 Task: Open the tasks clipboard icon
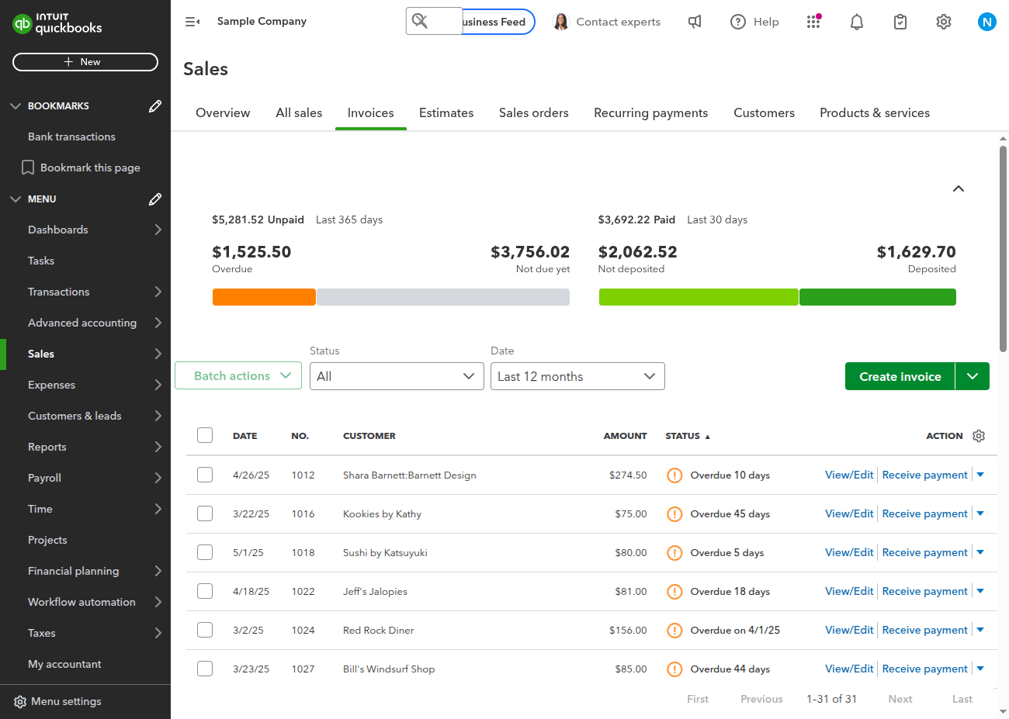900,22
